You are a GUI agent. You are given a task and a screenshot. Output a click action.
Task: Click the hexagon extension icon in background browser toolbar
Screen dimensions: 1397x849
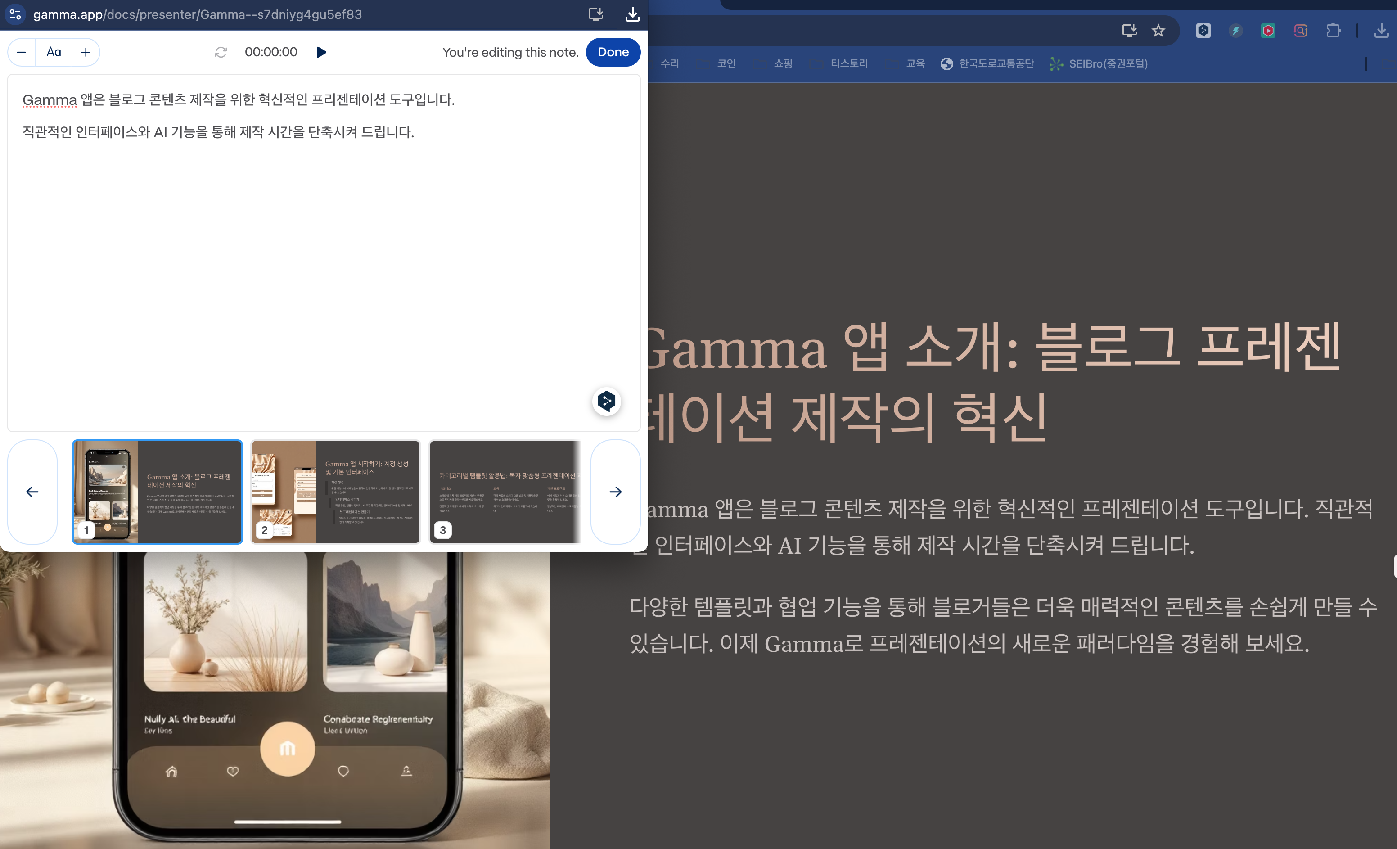coord(1203,30)
